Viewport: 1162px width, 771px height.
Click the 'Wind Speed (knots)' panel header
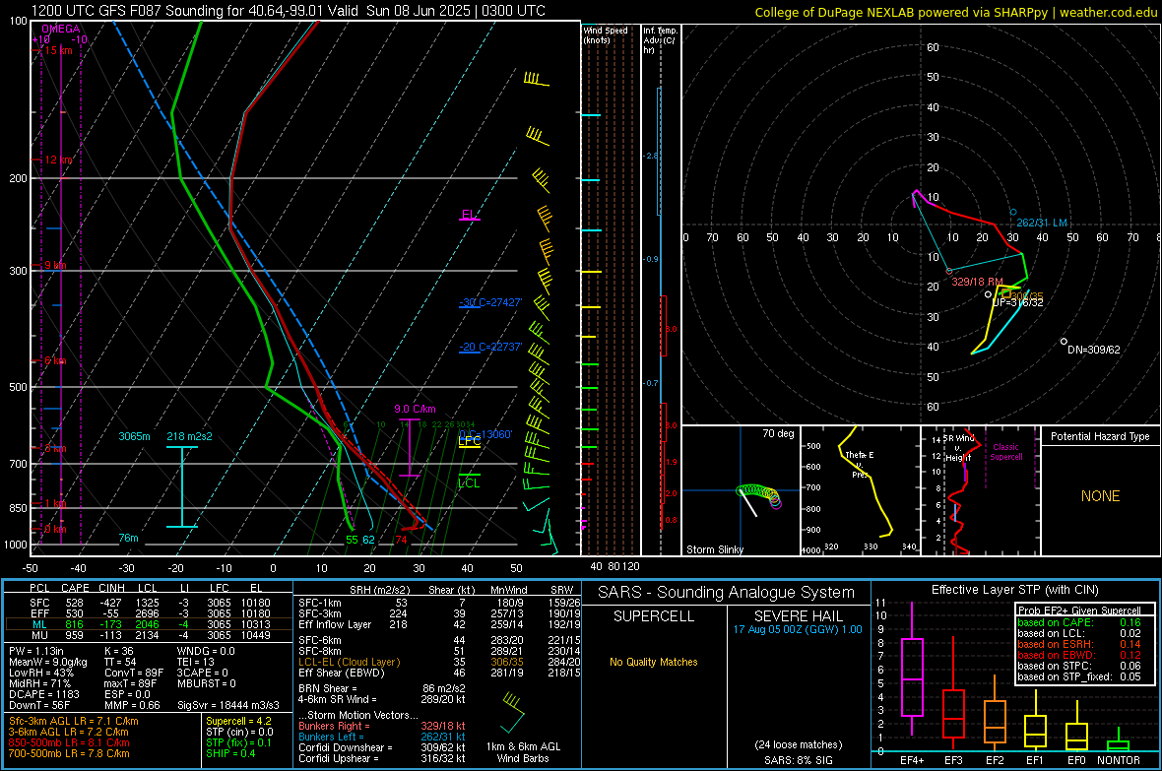point(606,34)
